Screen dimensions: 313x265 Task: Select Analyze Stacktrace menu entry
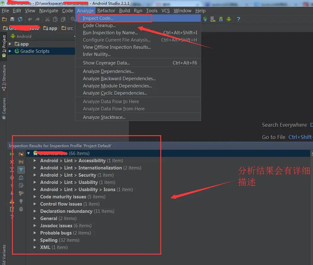[138, 117]
